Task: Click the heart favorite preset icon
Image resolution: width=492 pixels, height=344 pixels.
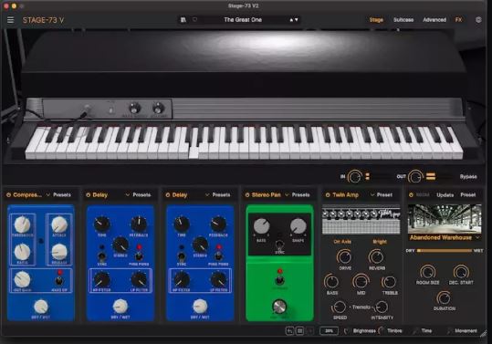Action: [x=194, y=20]
